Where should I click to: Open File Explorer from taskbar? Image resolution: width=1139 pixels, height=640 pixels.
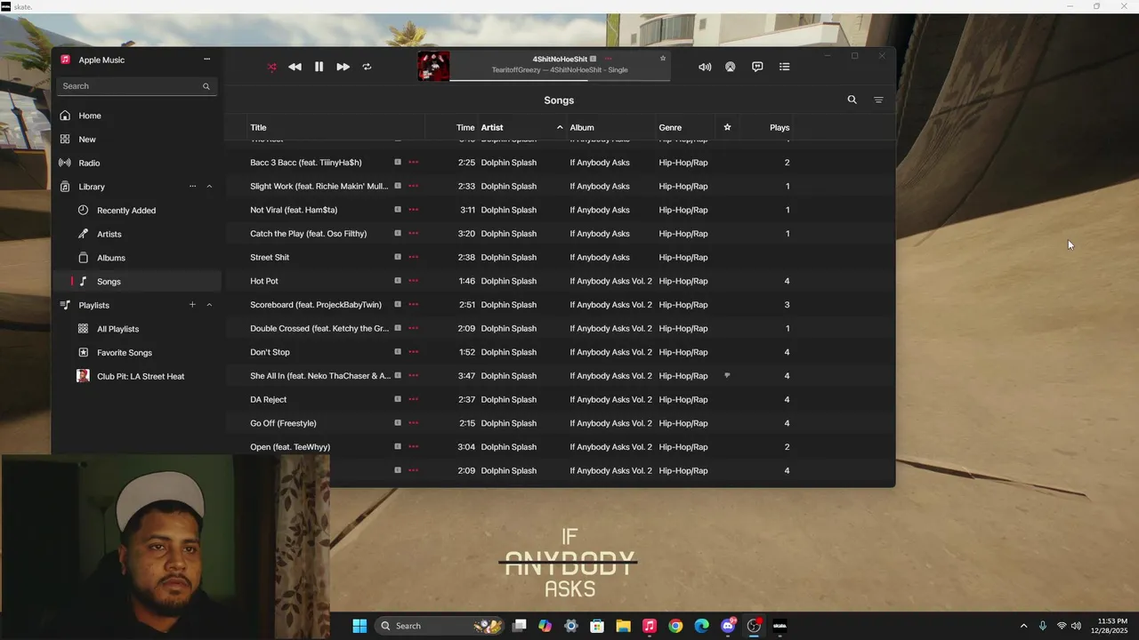tap(623, 626)
